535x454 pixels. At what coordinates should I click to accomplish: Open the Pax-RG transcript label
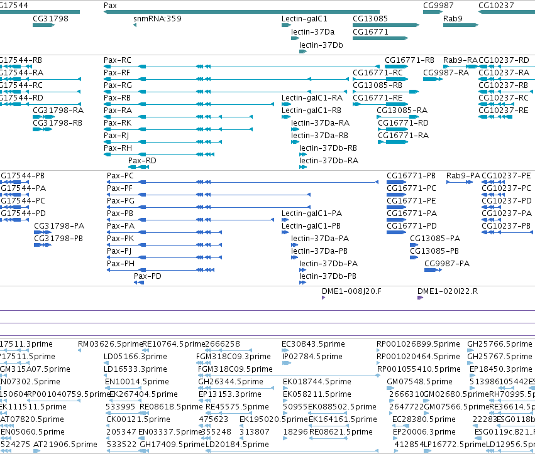(x=118, y=85)
